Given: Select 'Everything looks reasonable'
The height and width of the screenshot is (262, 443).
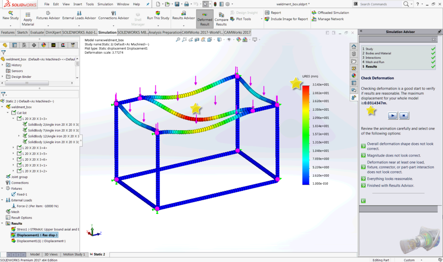Looking at the screenshot, I should click(x=387, y=179).
